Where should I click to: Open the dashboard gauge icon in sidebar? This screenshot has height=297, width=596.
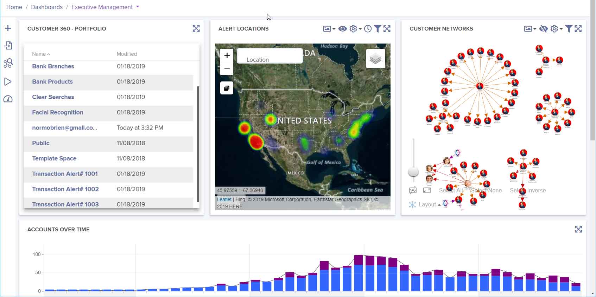coord(8,99)
